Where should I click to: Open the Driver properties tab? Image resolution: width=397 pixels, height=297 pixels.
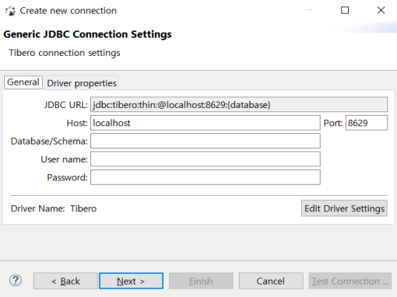pyautogui.click(x=82, y=83)
